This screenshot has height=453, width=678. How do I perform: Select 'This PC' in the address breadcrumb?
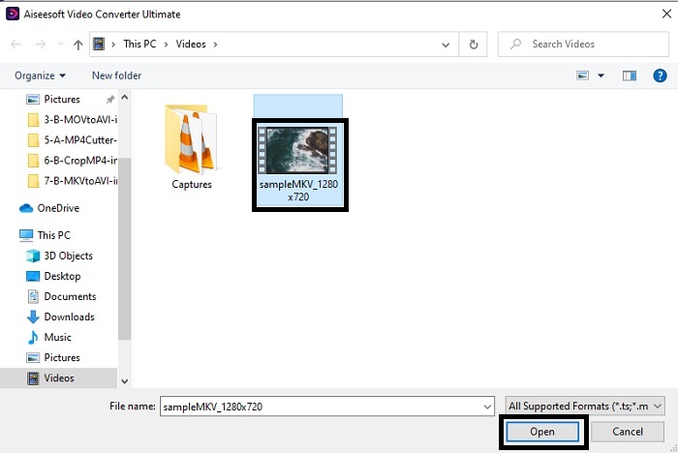coord(139,45)
